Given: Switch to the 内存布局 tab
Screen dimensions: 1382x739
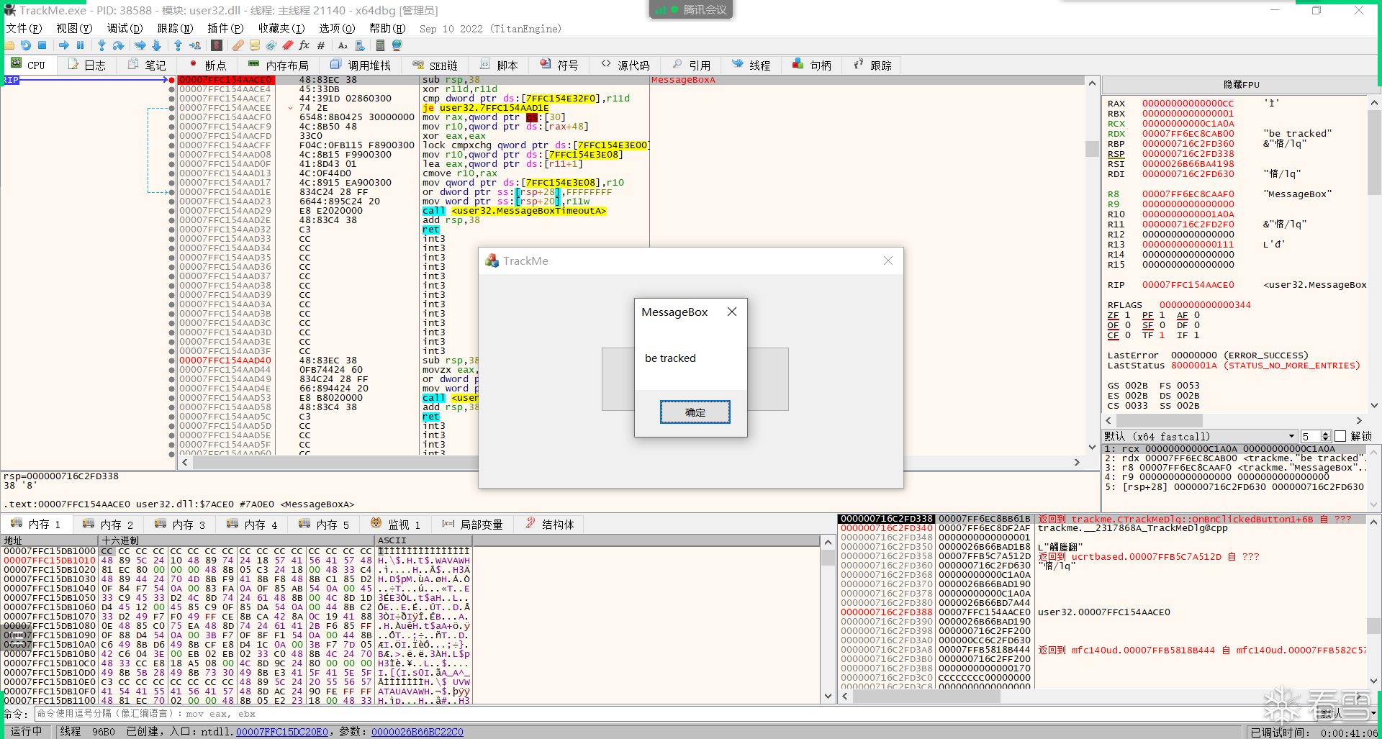Looking at the screenshot, I should (279, 65).
